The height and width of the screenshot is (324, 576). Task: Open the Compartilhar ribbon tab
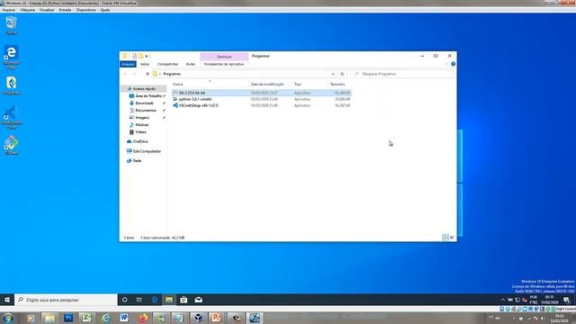167,64
